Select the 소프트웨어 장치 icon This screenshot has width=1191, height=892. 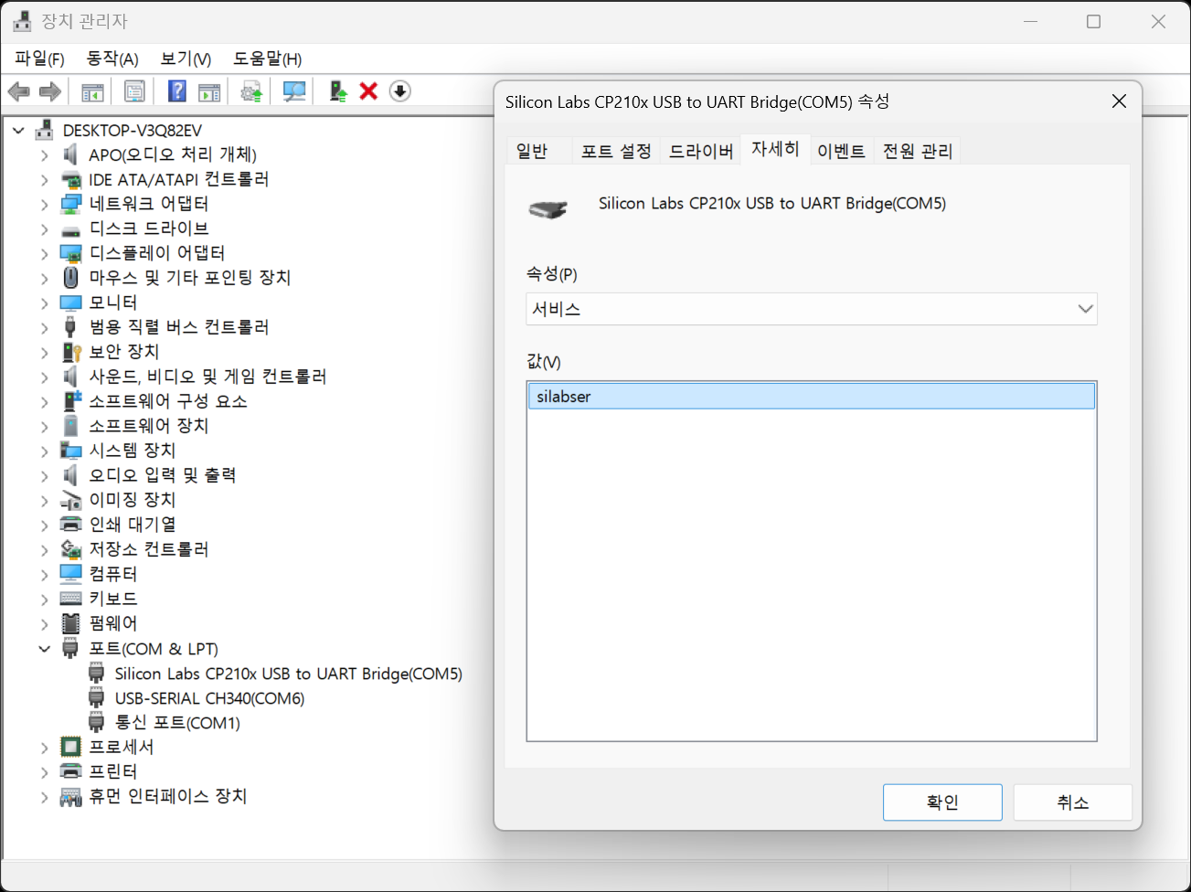[x=70, y=426]
